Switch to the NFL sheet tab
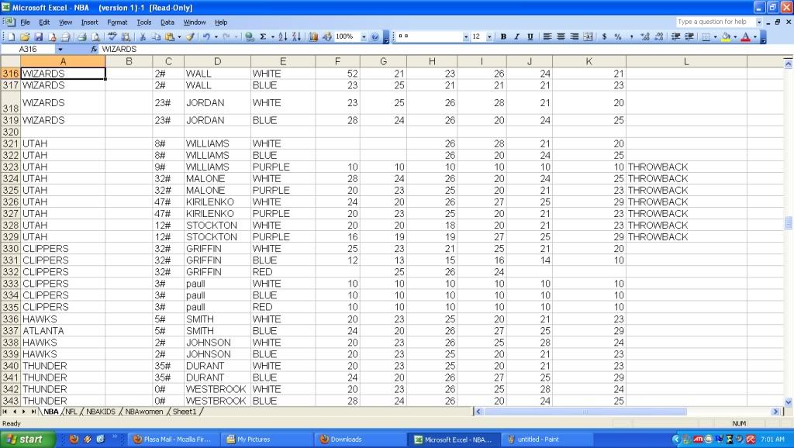The width and height of the screenshot is (794, 448). [71, 412]
